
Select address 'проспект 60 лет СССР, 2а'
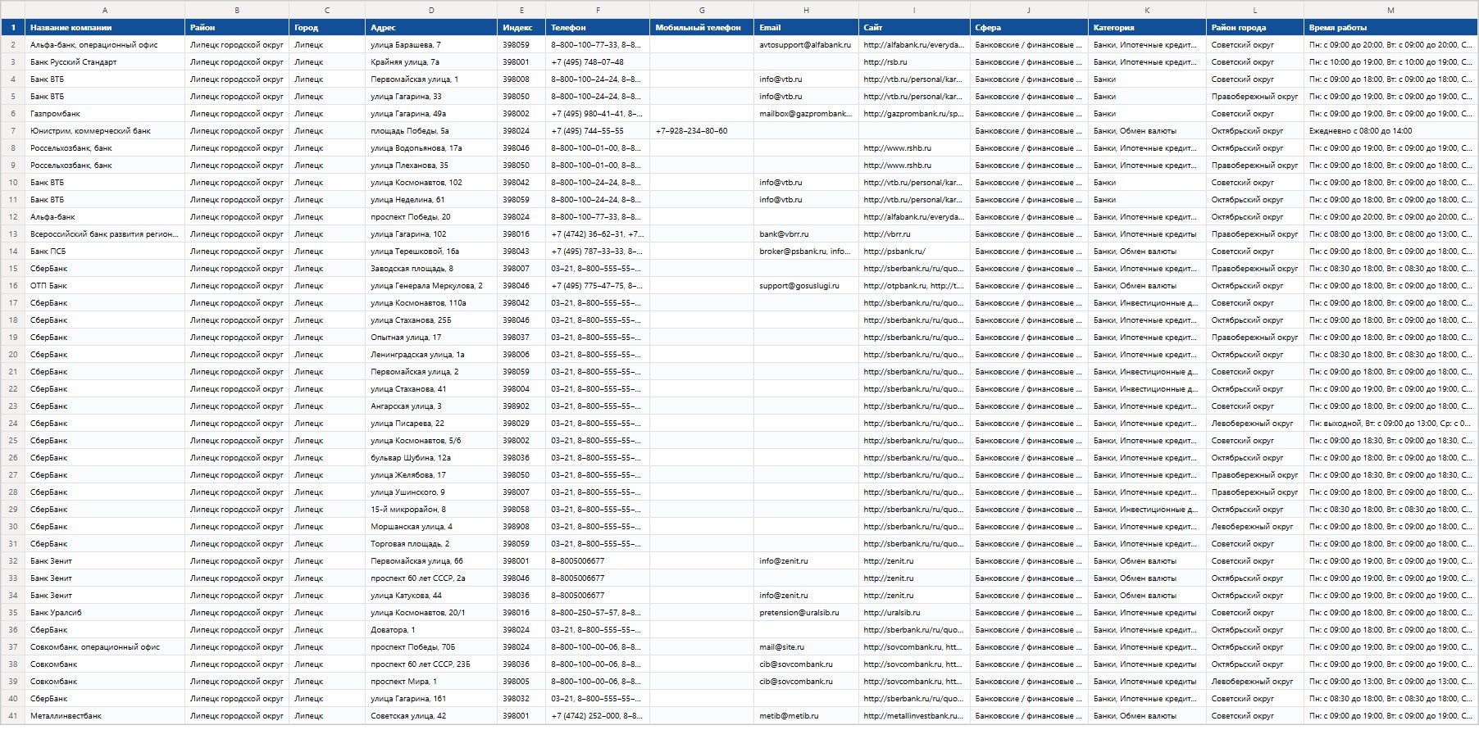(431, 578)
